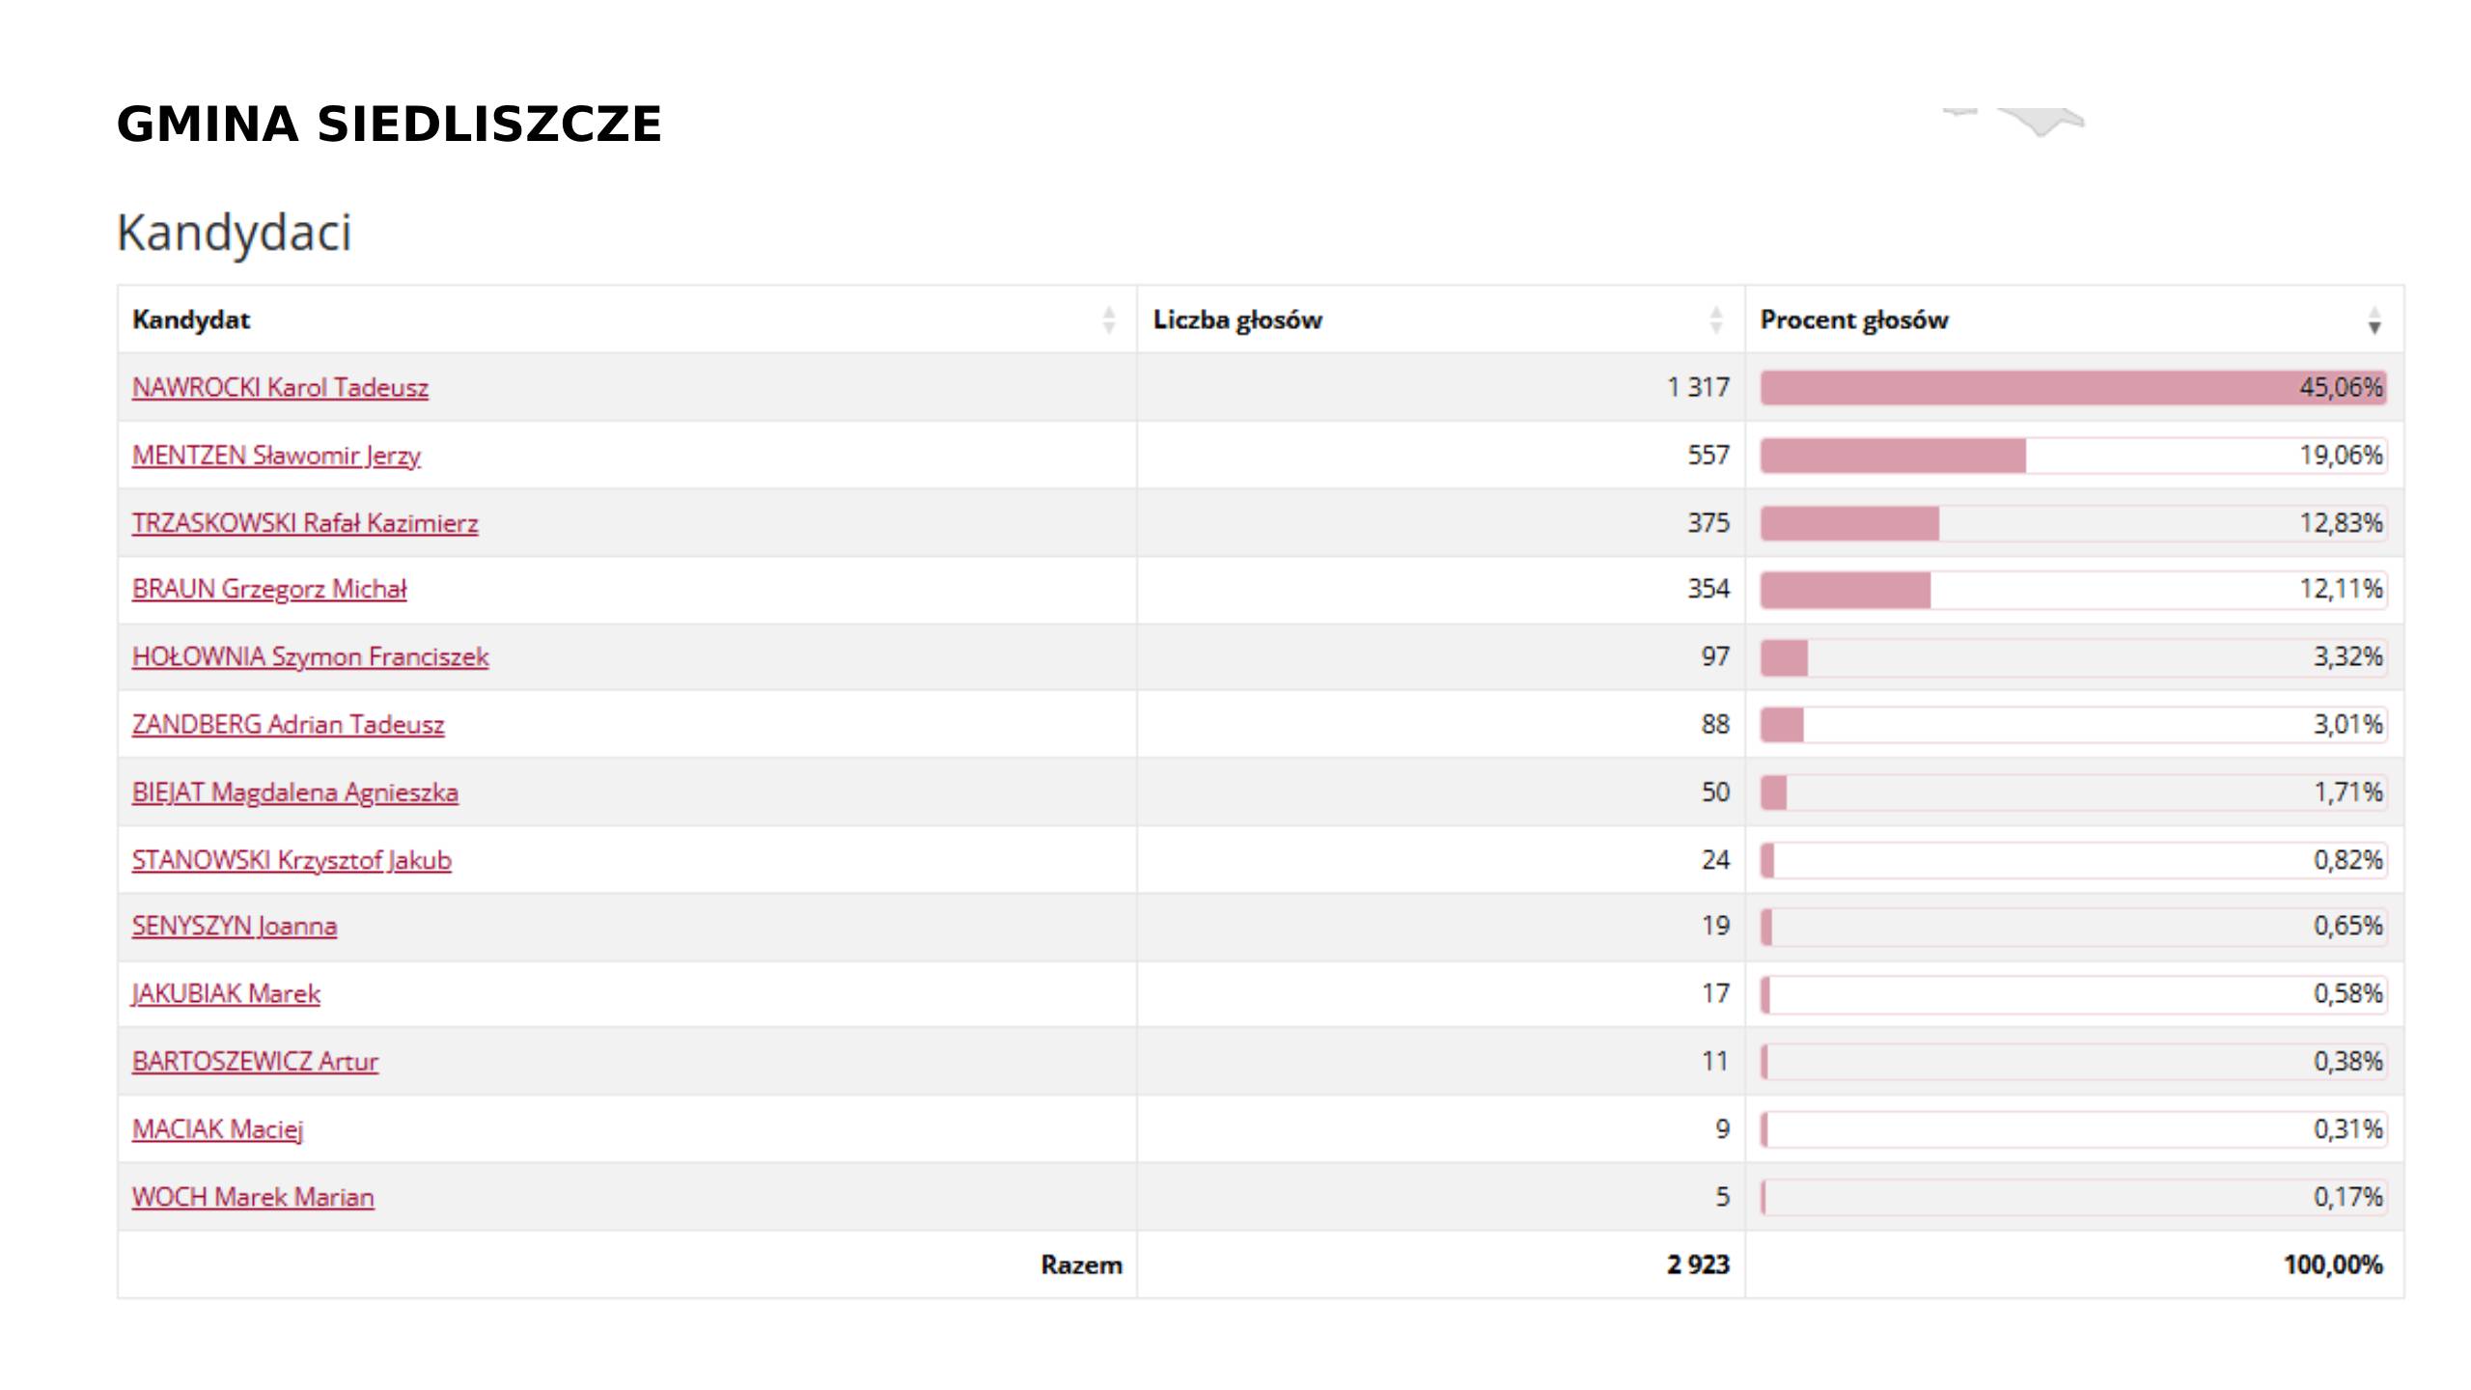Open TRZASKOWSKI Rafał Kazimierz link
The width and height of the screenshot is (2471, 1390).
pos(305,523)
